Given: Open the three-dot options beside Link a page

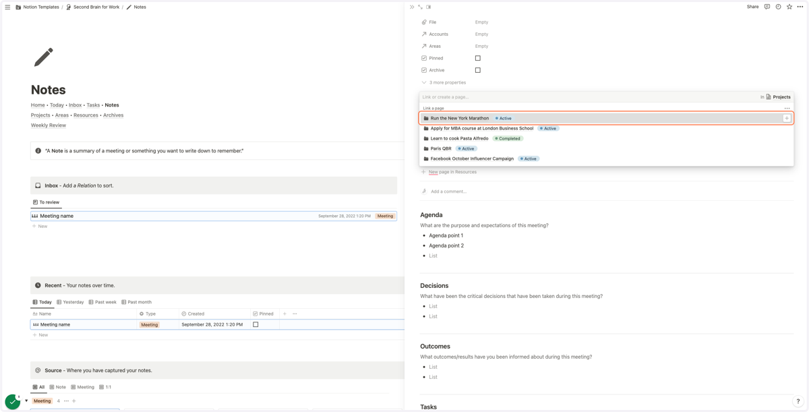Looking at the screenshot, I should [787, 108].
